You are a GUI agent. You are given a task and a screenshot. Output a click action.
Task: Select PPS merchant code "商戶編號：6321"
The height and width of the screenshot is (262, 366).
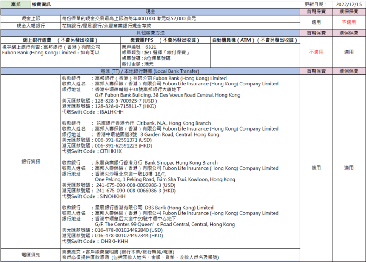pyautogui.click(x=139, y=47)
